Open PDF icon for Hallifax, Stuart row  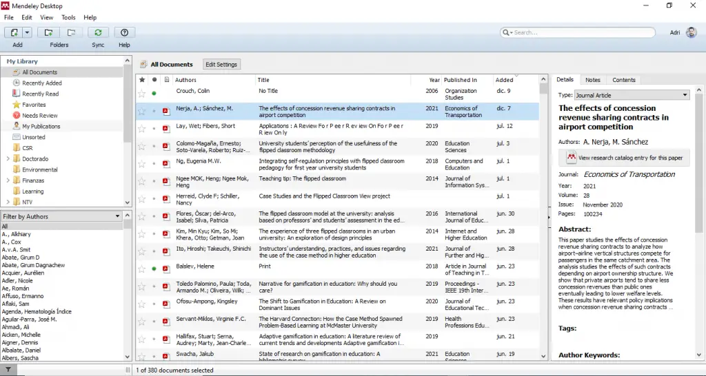click(x=167, y=339)
